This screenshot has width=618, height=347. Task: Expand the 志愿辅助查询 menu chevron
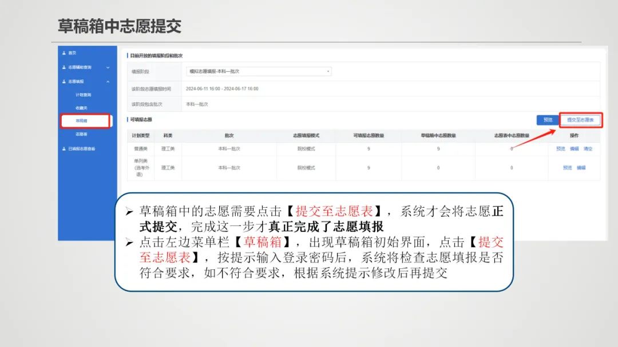(108, 66)
